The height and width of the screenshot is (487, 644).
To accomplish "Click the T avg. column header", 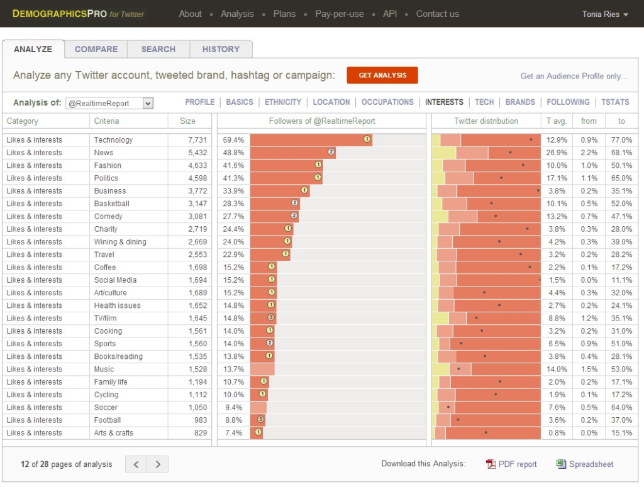I will point(556,121).
